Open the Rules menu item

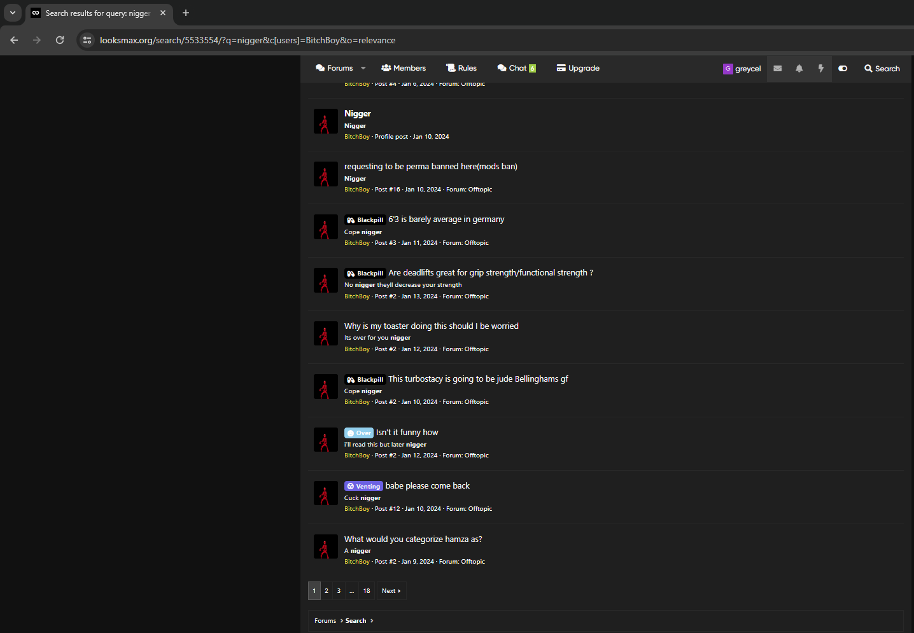point(461,68)
